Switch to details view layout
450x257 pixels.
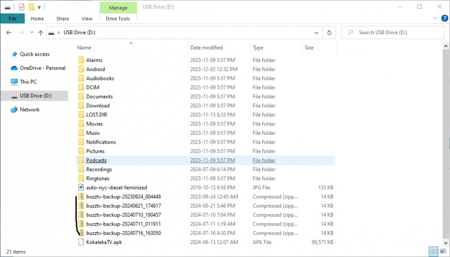tap(433, 252)
